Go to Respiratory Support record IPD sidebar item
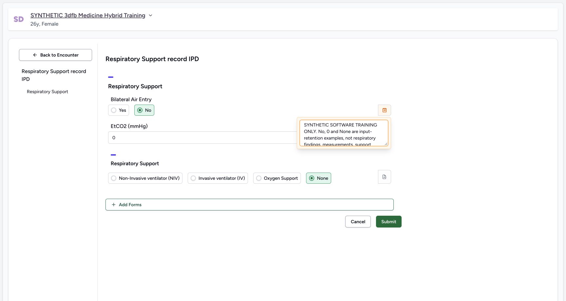 pyautogui.click(x=54, y=75)
